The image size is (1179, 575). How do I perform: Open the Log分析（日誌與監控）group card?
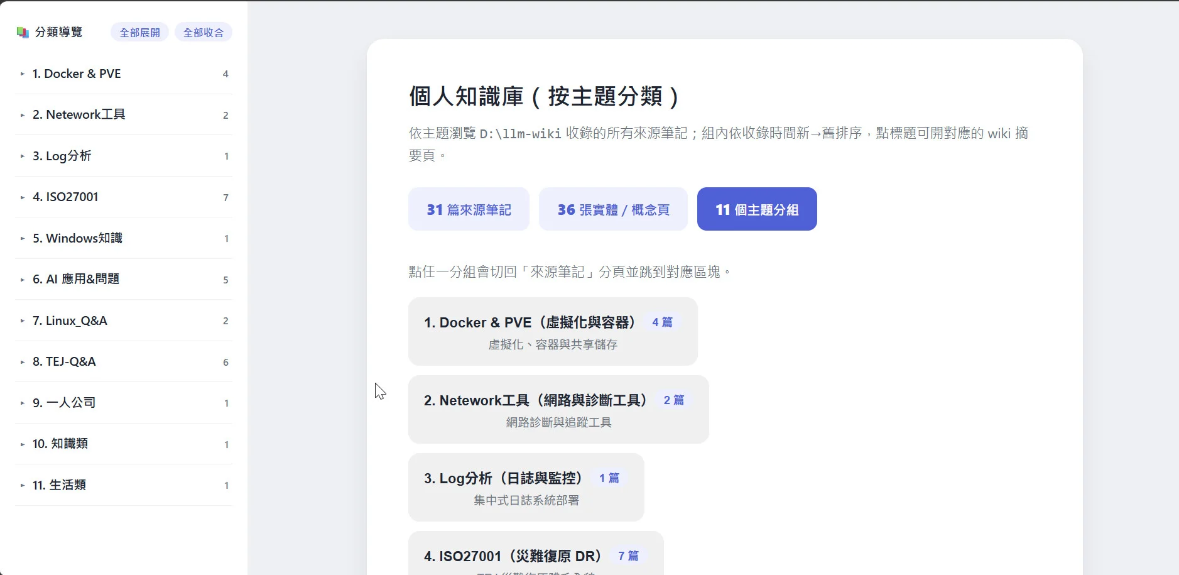526,488
